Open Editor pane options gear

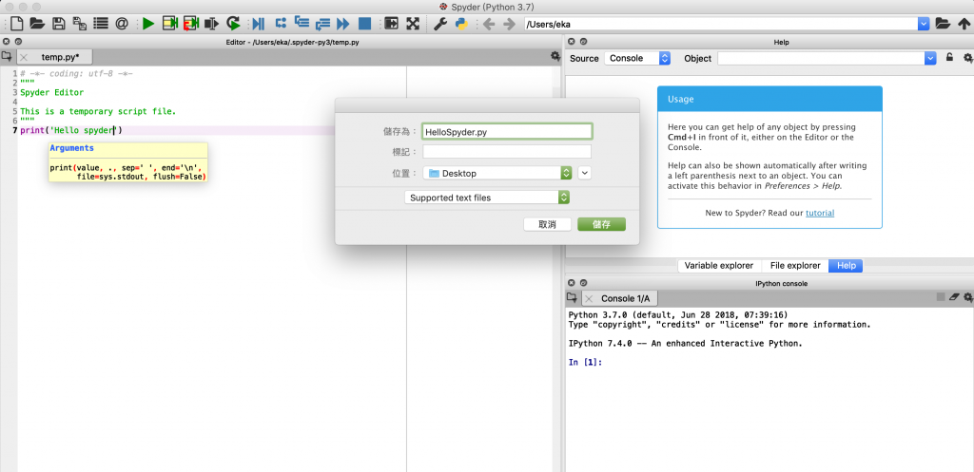[x=555, y=56]
